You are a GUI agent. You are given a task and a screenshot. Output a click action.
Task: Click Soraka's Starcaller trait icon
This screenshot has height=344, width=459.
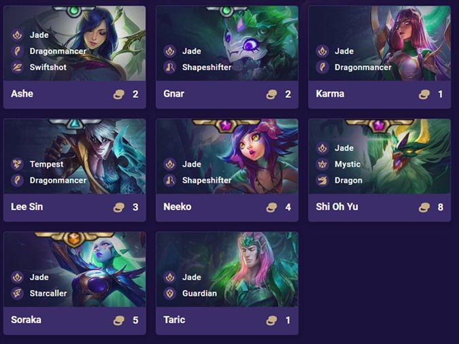click(17, 293)
